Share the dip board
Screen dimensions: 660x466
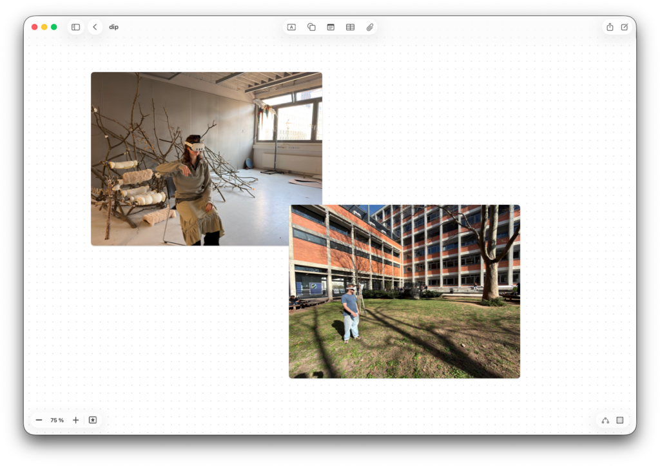pyautogui.click(x=609, y=27)
